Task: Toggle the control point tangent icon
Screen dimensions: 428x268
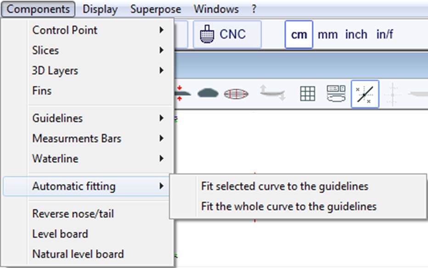Action: 365,94
